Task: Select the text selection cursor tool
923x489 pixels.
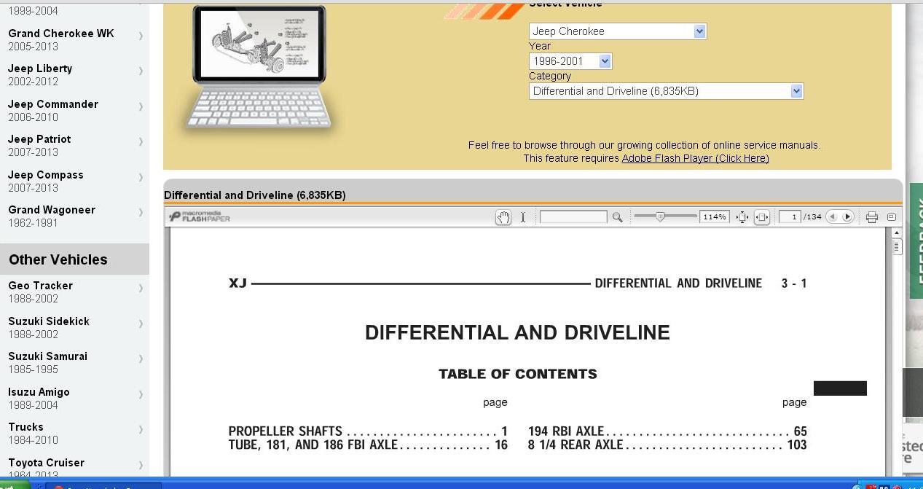Action: coord(523,217)
